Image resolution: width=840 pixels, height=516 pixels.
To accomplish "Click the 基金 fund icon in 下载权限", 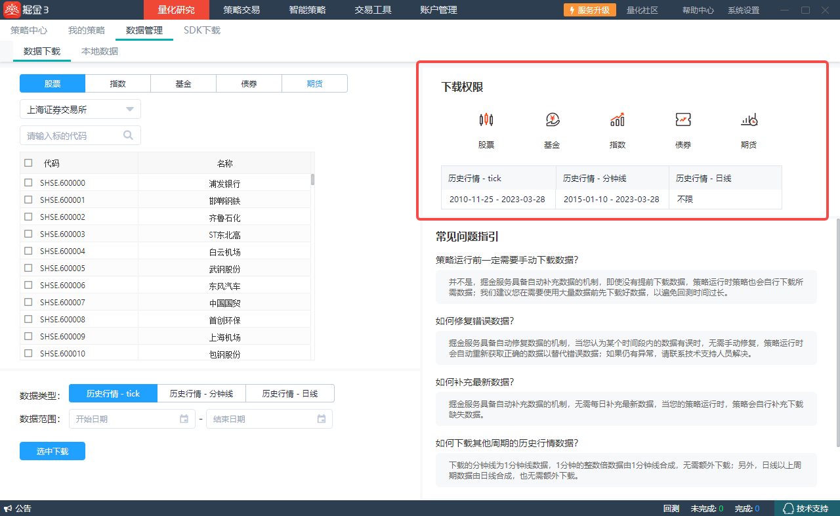I will pyautogui.click(x=552, y=119).
